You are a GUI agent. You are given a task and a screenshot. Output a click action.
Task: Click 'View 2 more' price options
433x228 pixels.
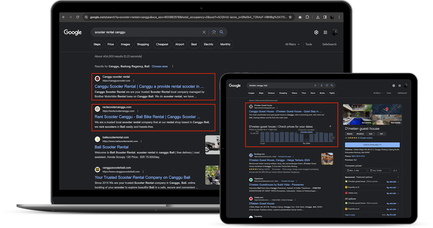click(x=350, y=215)
